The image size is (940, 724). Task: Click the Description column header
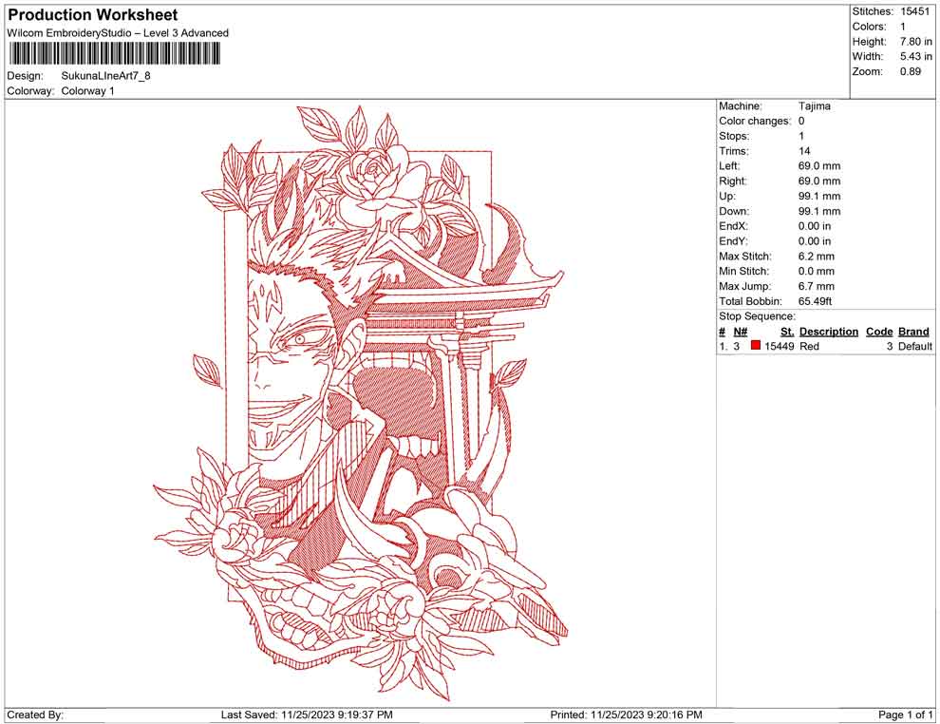pos(828,331)
